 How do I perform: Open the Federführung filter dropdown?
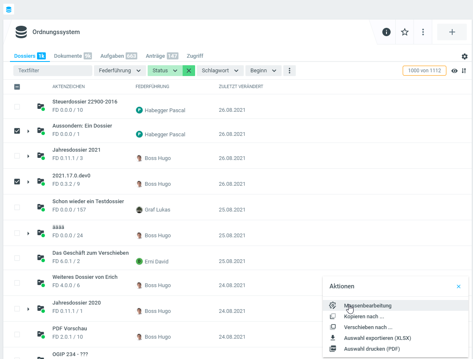120,71
